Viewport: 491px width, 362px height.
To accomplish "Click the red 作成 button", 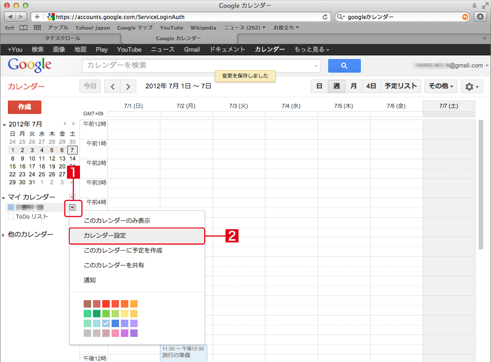I will pos(25,107).
